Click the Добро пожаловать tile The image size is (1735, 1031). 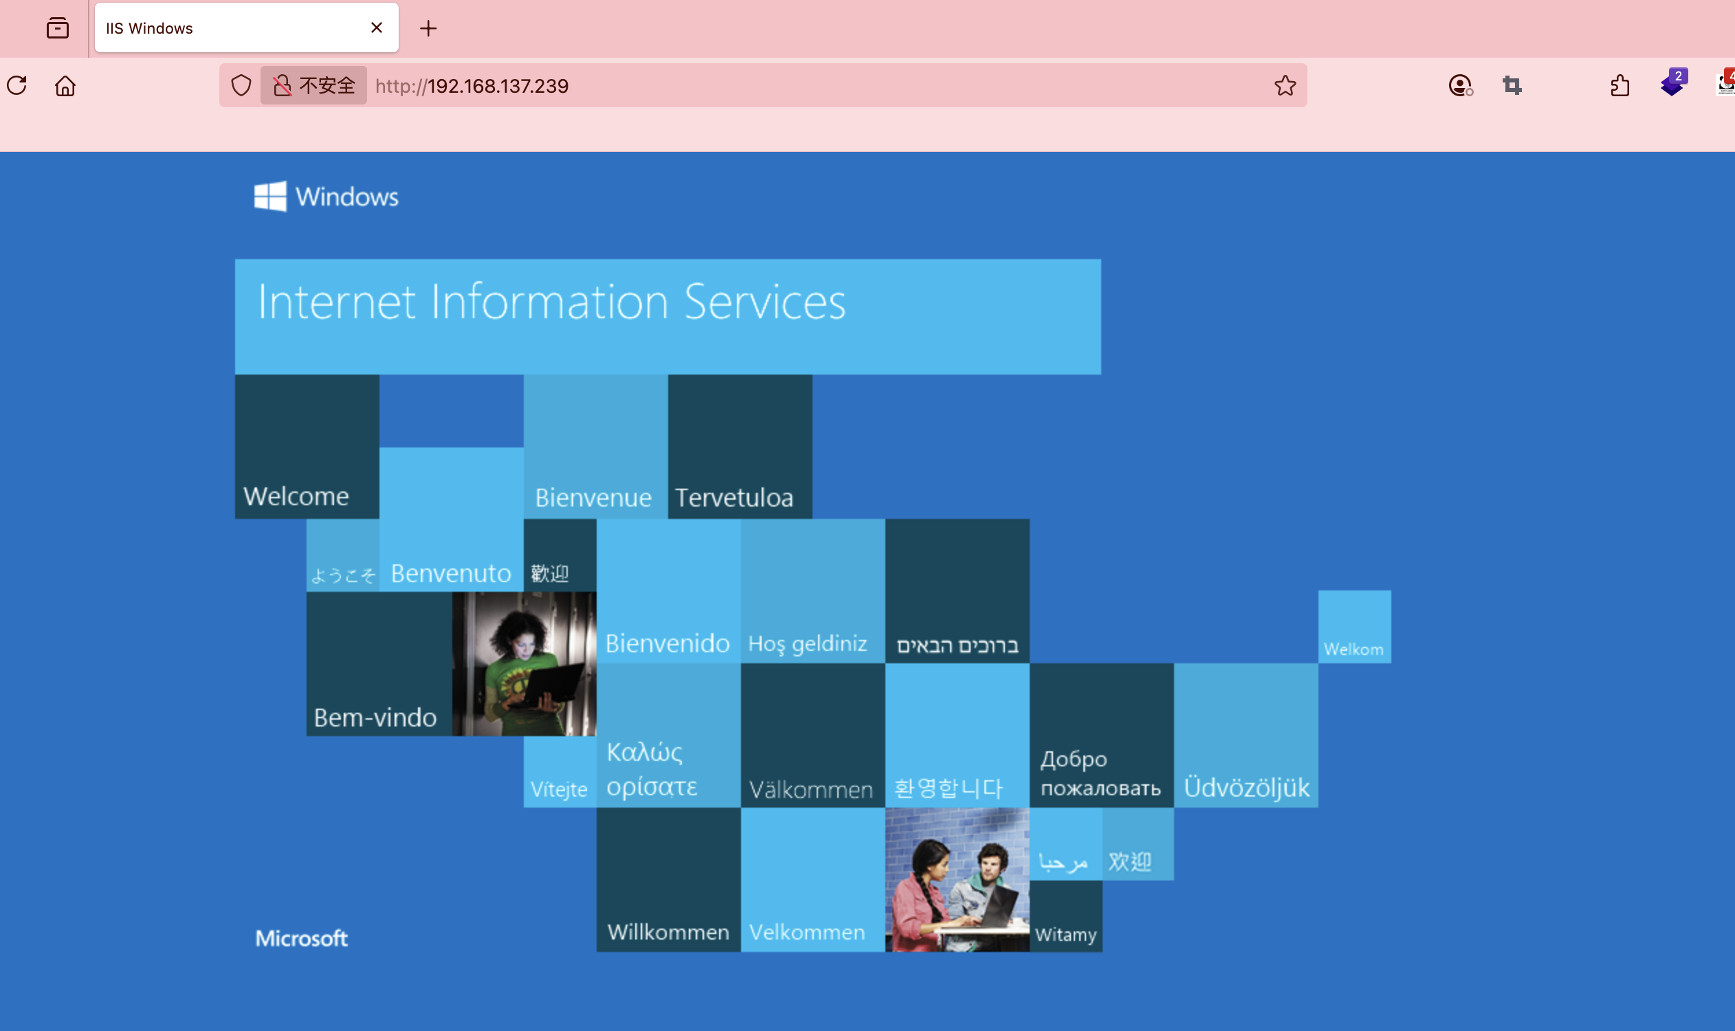point(1102,735)
